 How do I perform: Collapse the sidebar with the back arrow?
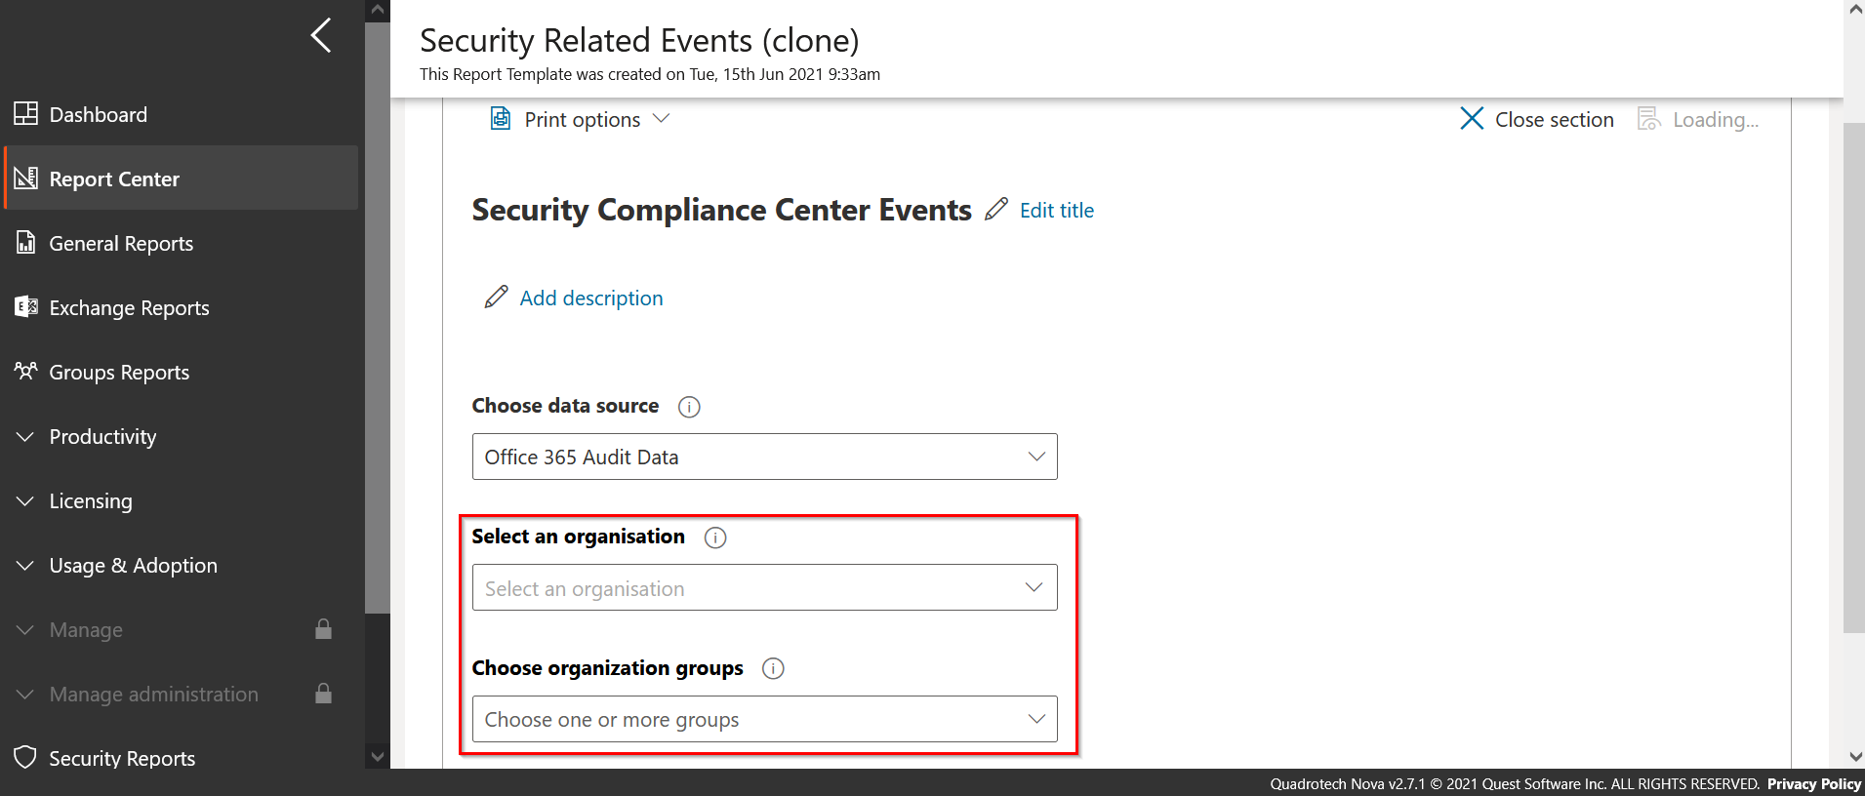click(321, 36)
